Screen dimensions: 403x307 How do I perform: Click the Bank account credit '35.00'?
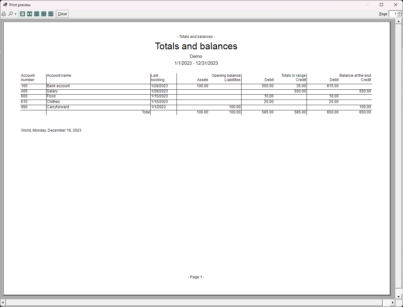point(301,86)
